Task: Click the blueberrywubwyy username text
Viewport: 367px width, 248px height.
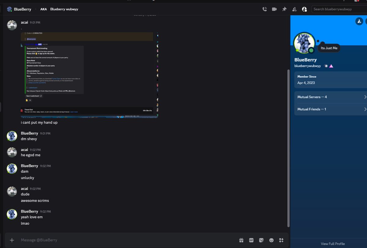Action: coord(308,66)
